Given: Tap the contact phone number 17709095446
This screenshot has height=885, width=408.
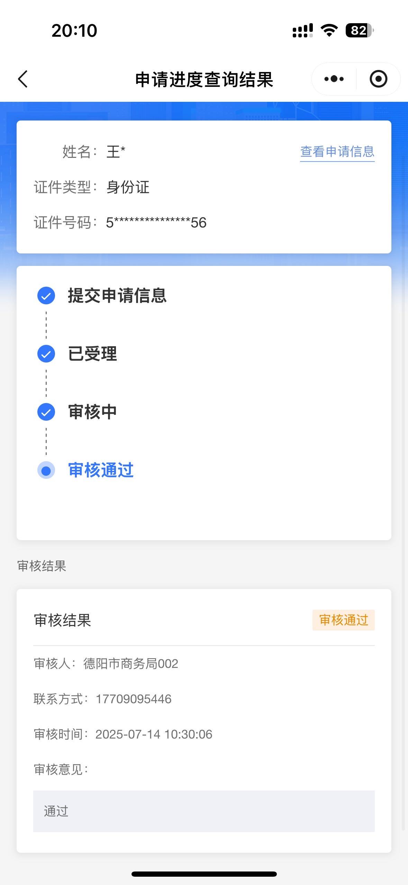Looking at the screenshot, I should click(133, 699).
